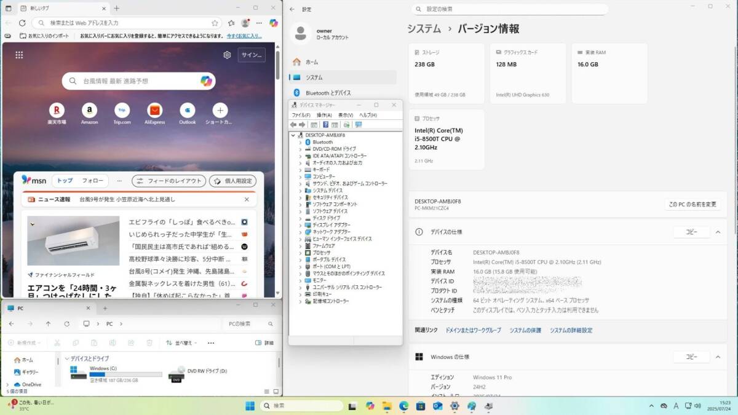Open Edge tab actions menu icon
The image size is (738, 415).
pos(8,9)
